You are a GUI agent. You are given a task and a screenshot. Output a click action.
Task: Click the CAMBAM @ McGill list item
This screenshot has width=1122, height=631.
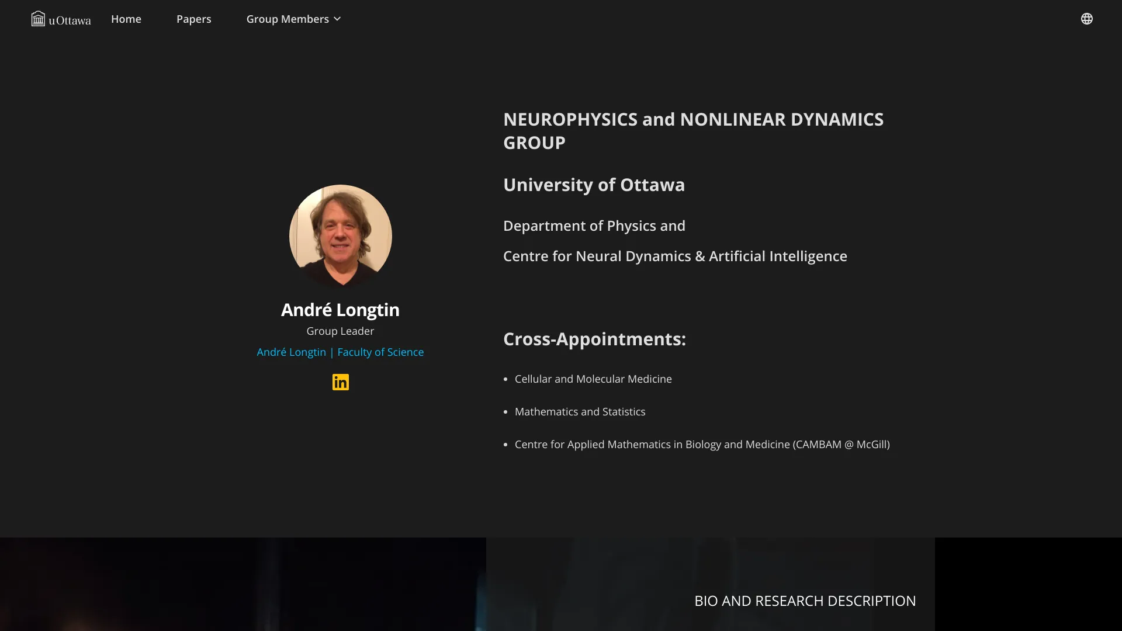coord(702,445)
